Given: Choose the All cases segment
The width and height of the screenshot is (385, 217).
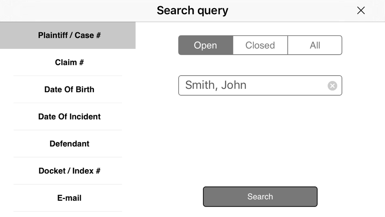Looking at the screenshot, I should click(x=315, y=45).
